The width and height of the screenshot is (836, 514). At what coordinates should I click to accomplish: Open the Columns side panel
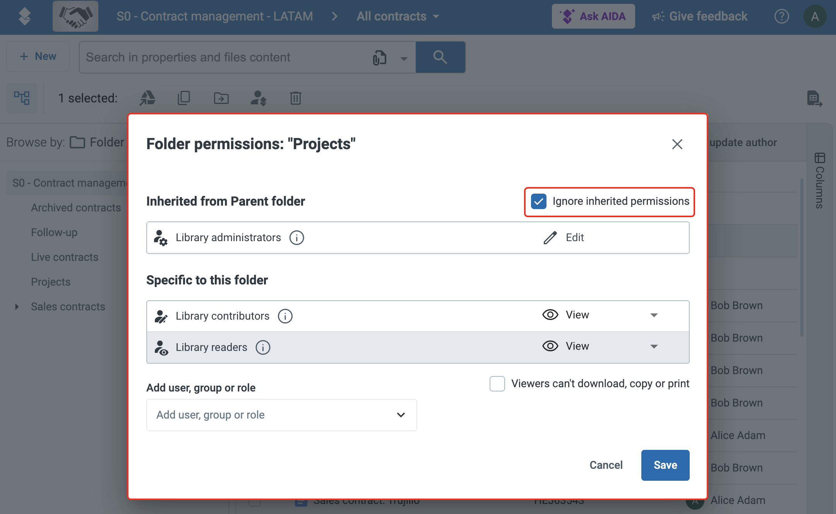point(819,181)
